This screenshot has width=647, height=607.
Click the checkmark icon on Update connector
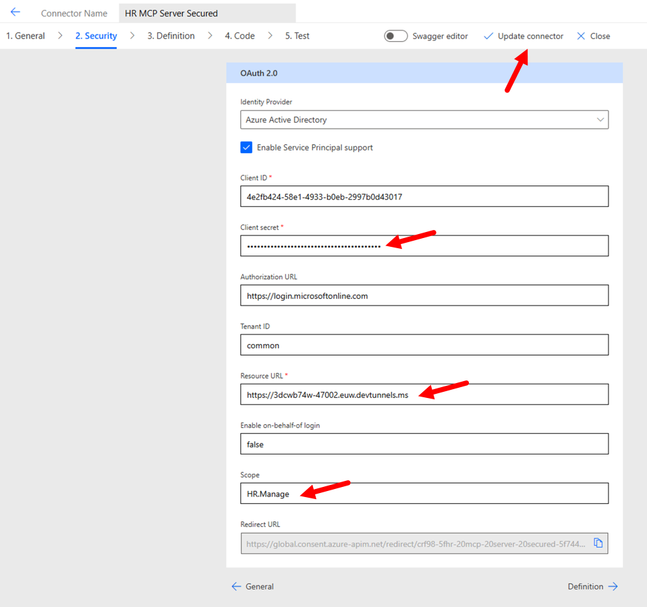coord(487,36)
